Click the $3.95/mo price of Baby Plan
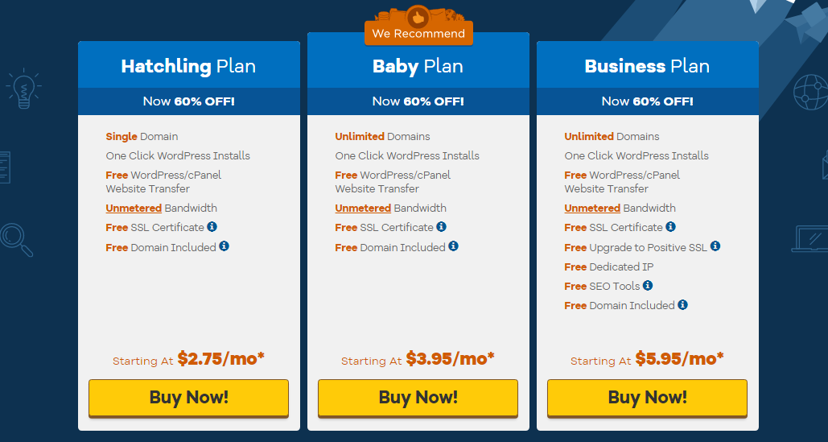The height and width of the screenshot is (442, 828). click(450, 358)
